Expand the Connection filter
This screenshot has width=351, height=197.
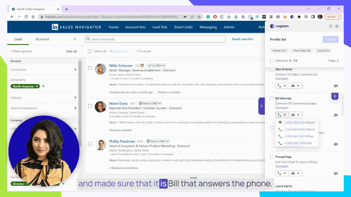tap(75, 69)
